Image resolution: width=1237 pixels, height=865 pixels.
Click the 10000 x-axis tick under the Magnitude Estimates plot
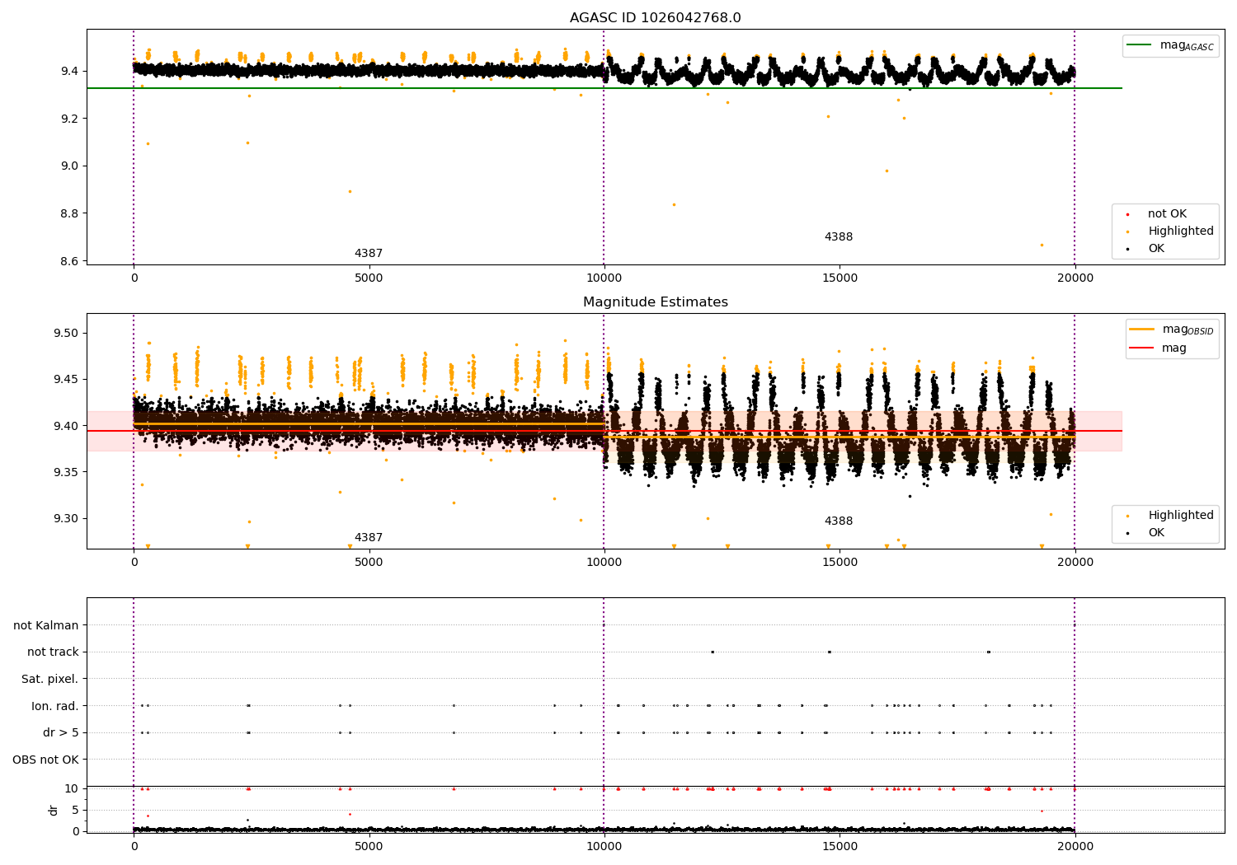coord(604,563)
